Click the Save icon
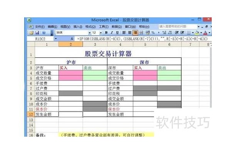Viewport: 231px width, 154px height. click(x=37, y=33)
